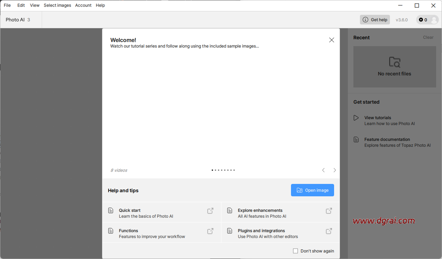The height and width of the screenshot is (259, 442).
Task: Open the user account avatar
Action: click(434, 20)
